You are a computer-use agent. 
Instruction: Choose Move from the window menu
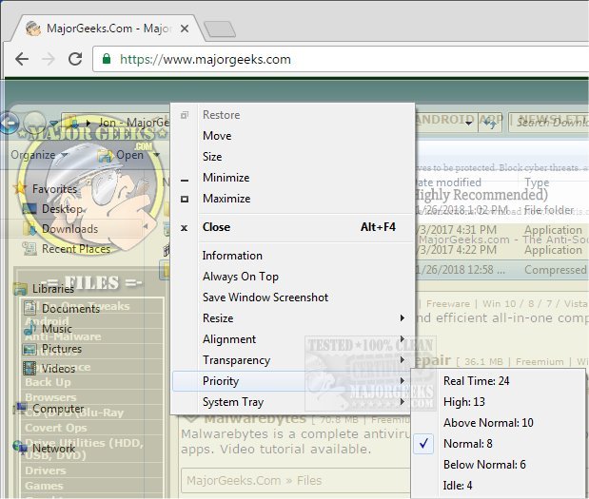pyautogui.click(x=293, y=136)
